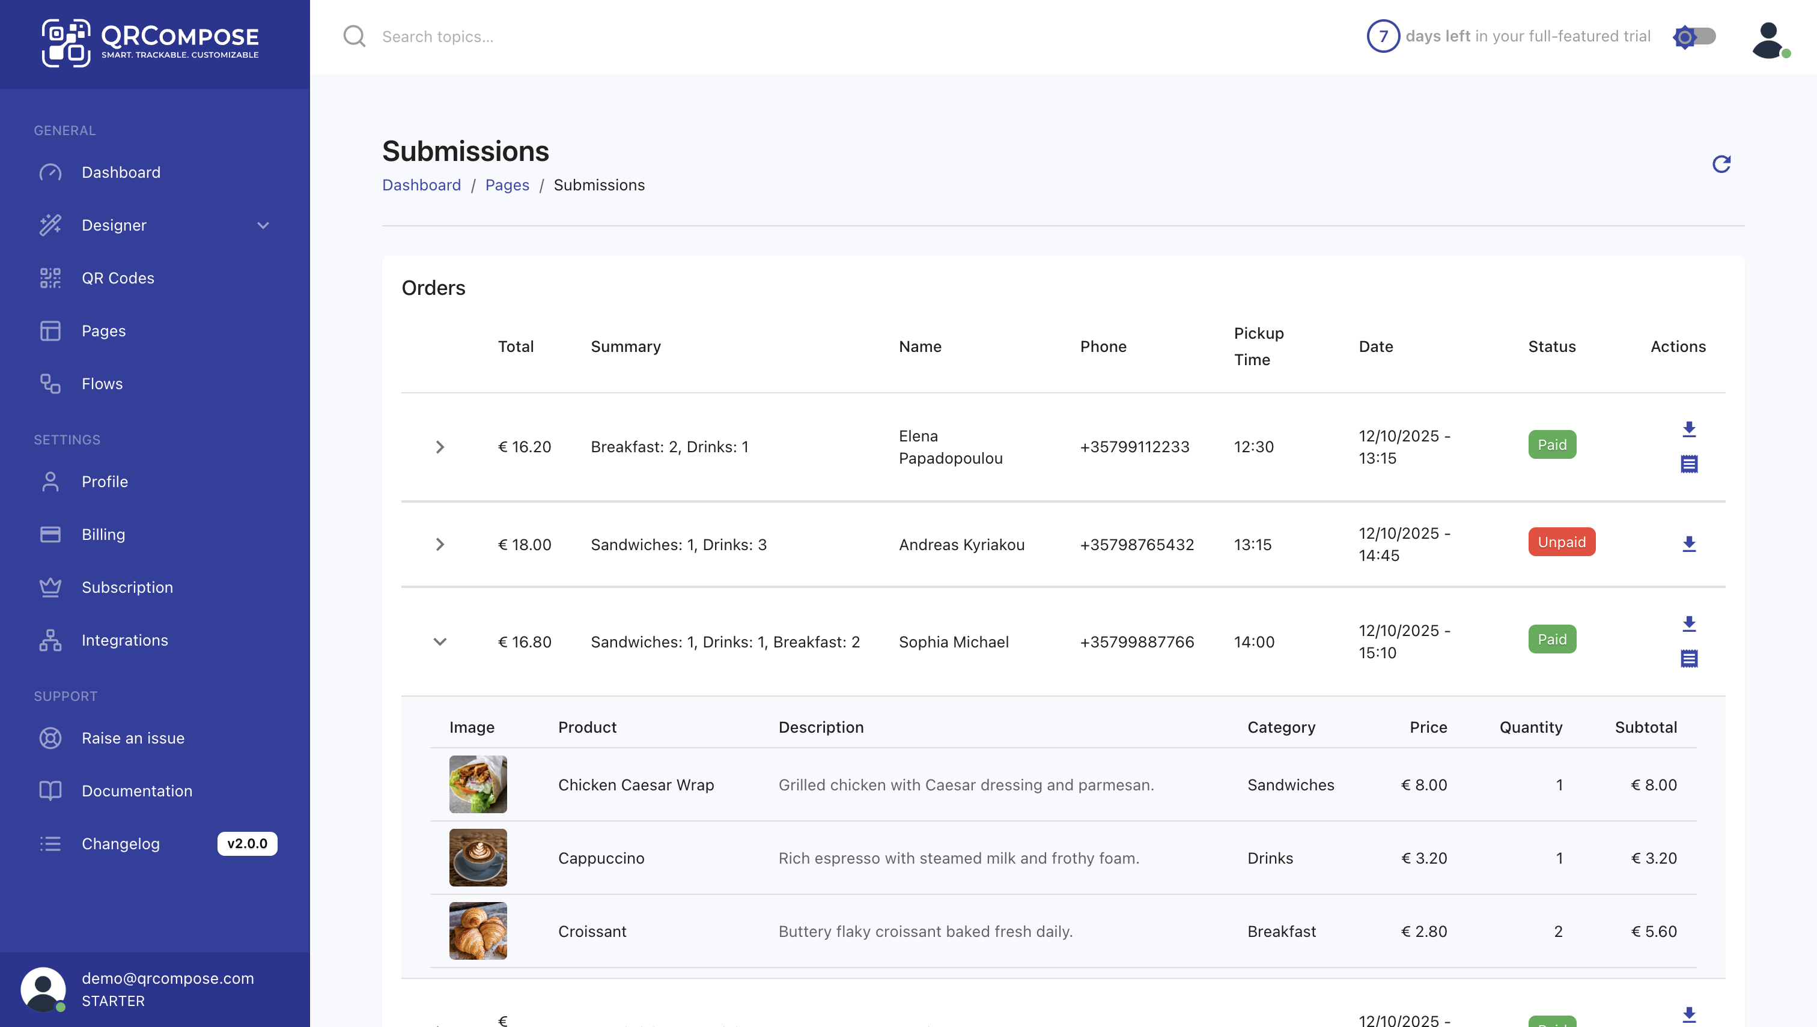This screenshot has width=1817, height=1027.
Task: Open the Changelog entry
Action: pyautogui.click(x=120, y=844)
